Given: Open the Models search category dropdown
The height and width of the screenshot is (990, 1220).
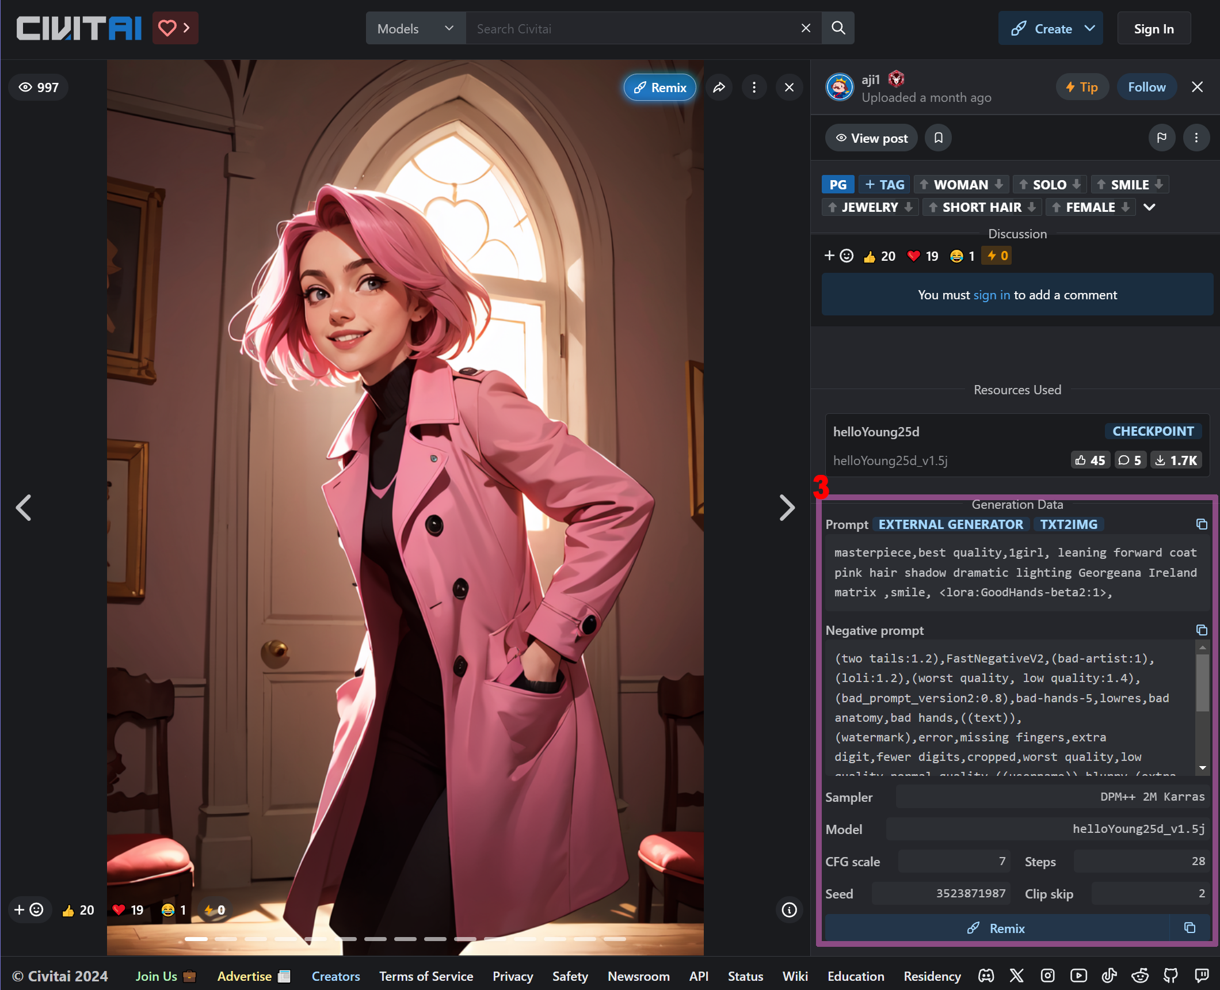Looking at the screenshot, I should pos(415,28).
